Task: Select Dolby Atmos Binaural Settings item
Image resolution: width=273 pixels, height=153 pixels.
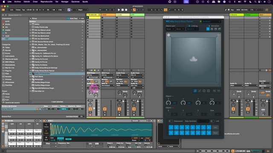Action: coord(46,68)
